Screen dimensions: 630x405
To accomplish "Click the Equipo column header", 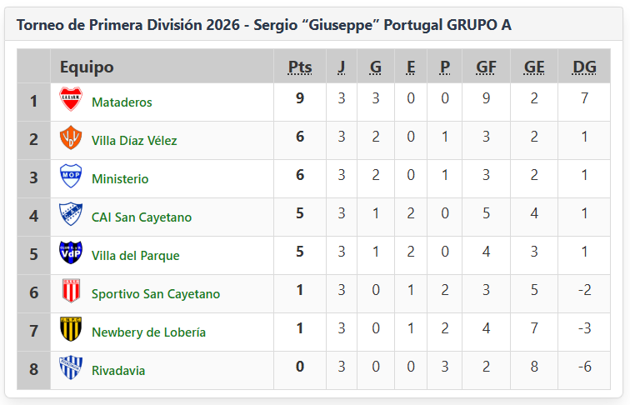I will pyautogui.click(x=87, y=67).
